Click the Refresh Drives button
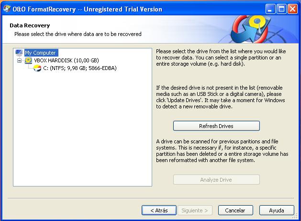 [x=216, y=126]
